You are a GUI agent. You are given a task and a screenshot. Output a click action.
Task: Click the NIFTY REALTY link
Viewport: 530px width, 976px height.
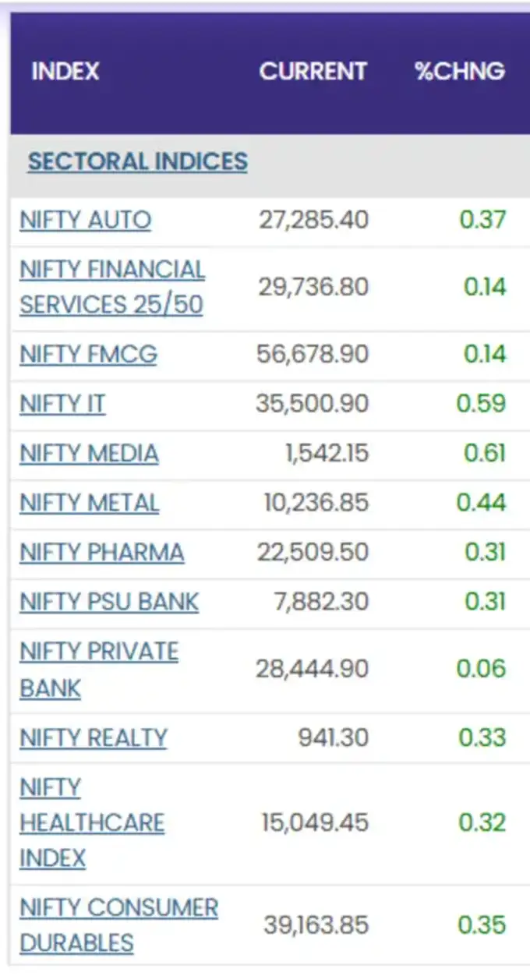coord(93,737)
